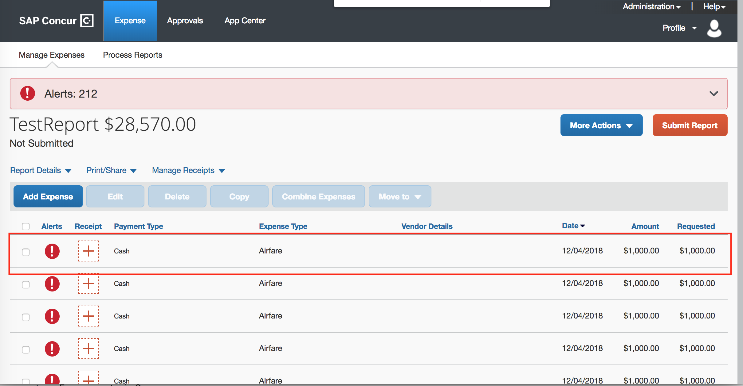Click Airfare in the first expense row
The height and width of the screenshot is (386, 743).
point(270,251)
